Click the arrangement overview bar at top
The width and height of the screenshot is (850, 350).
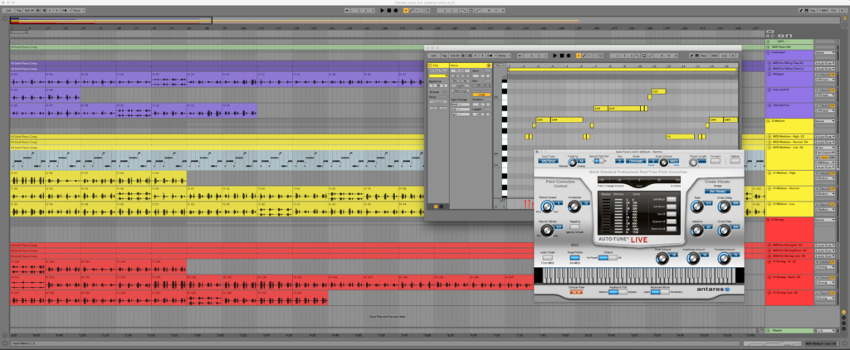pos(423,21)
